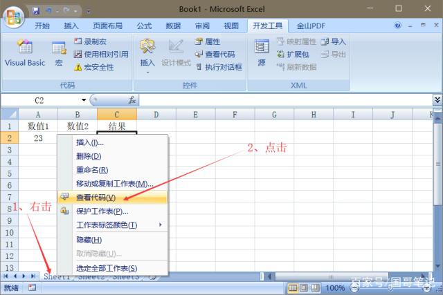
Task: Open Excel help question mark icon
Action: (398, 26)
